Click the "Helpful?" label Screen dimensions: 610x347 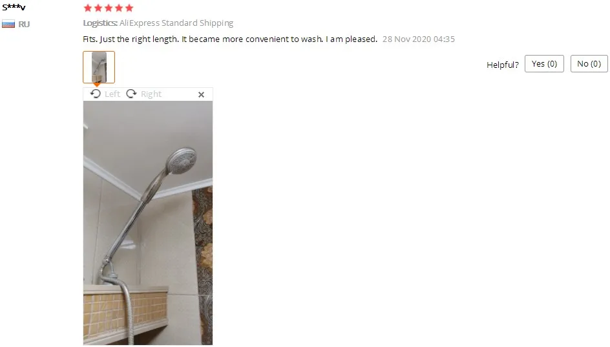pos(503,65)
